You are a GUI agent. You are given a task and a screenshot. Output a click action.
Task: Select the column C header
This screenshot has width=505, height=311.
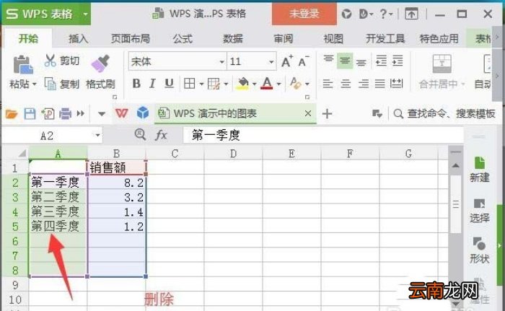(175, 154)
